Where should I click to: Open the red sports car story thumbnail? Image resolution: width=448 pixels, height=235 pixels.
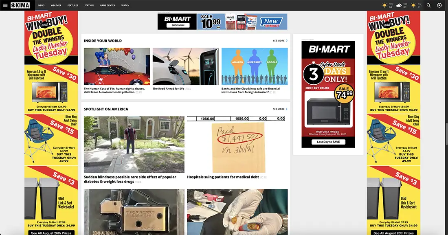tap(117, 66)
